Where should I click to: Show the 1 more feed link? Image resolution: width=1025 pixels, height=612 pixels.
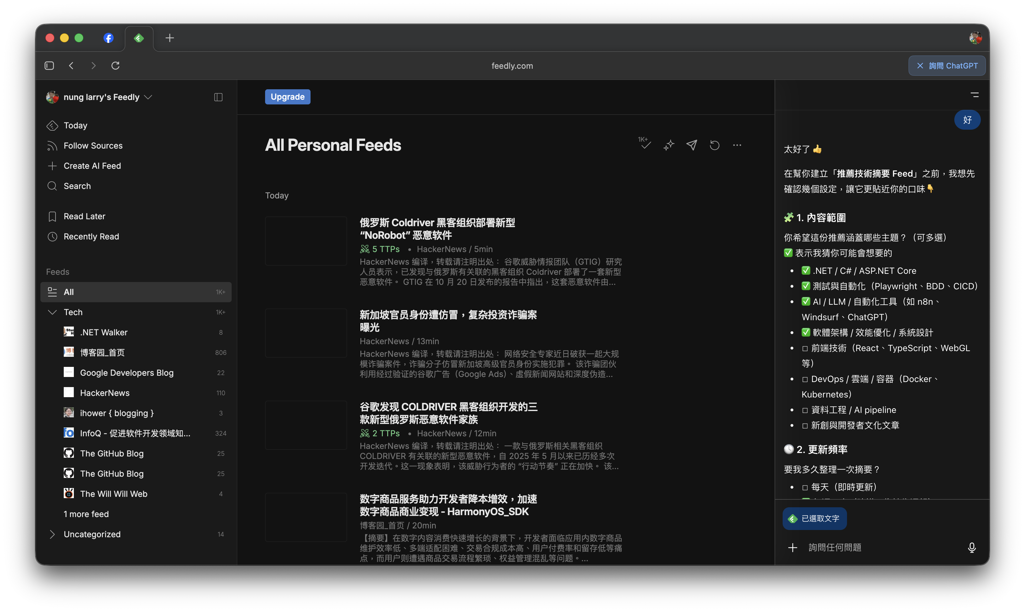(86, 514)
